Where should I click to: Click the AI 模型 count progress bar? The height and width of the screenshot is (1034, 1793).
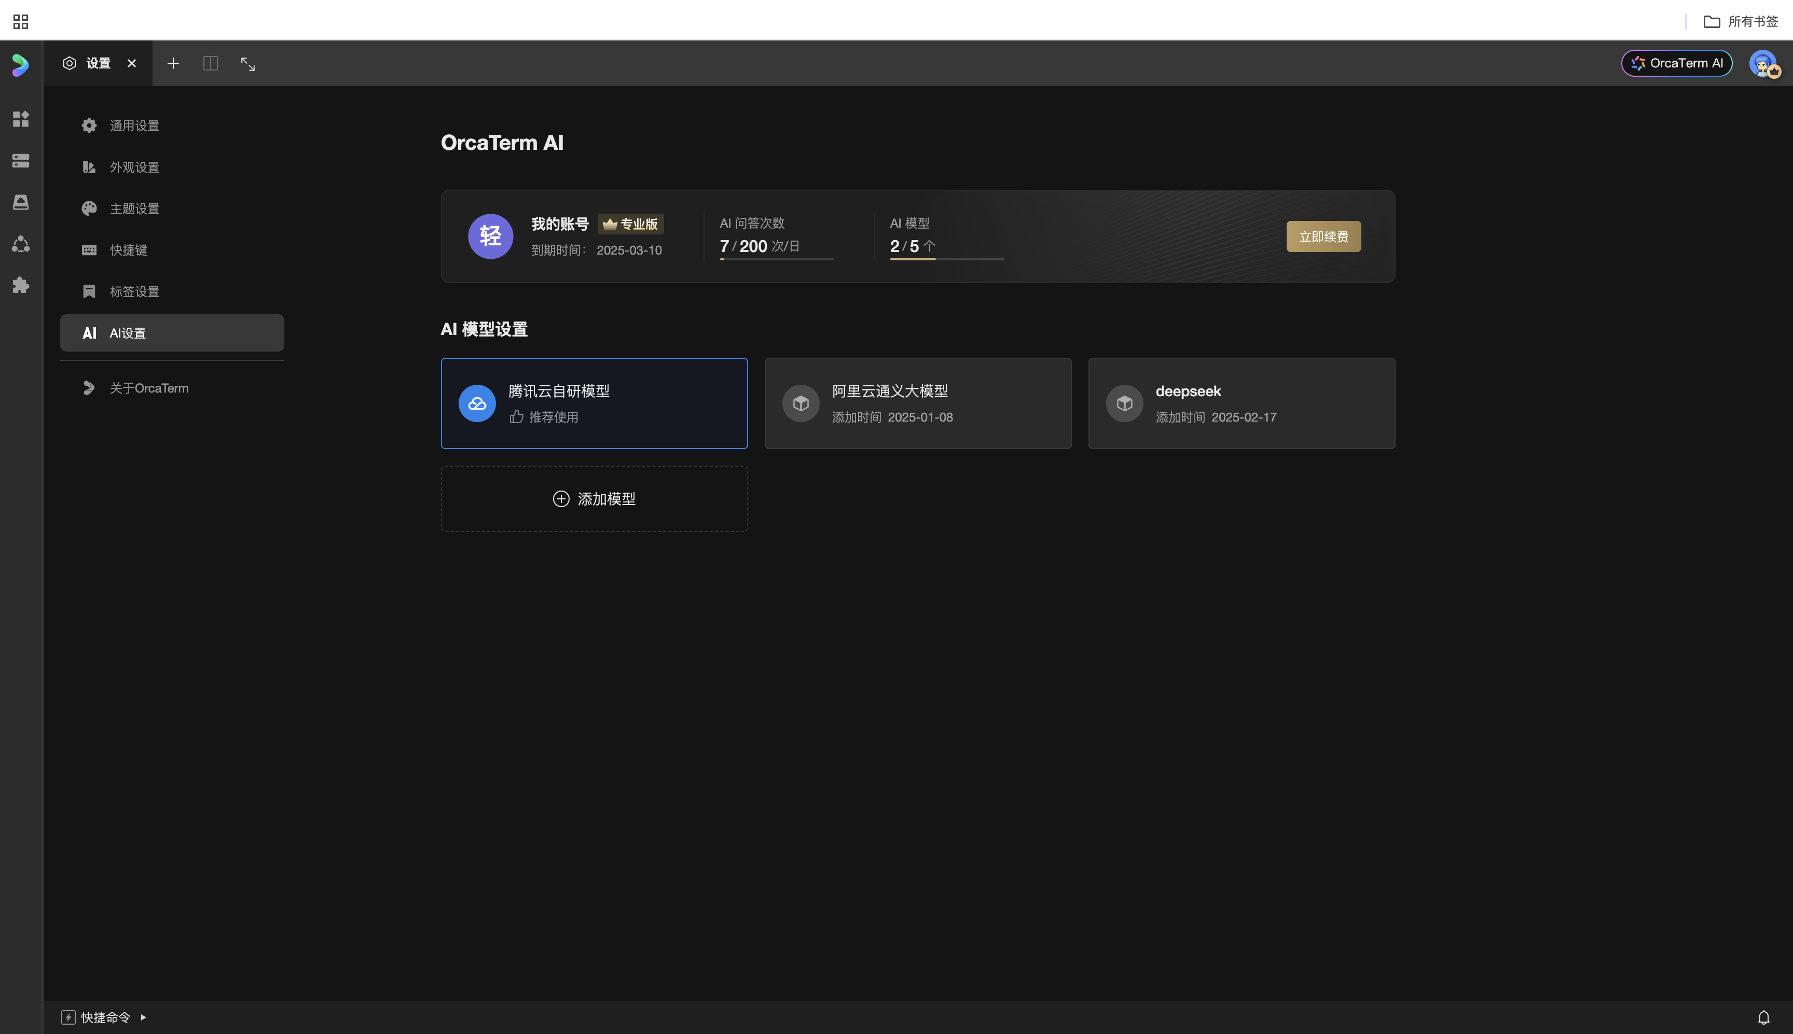click(947, 259)
